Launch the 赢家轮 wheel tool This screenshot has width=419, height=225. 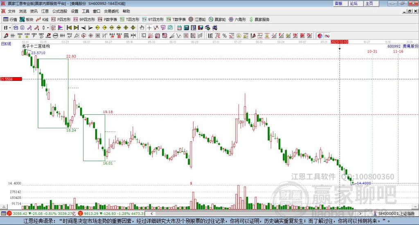217,20
